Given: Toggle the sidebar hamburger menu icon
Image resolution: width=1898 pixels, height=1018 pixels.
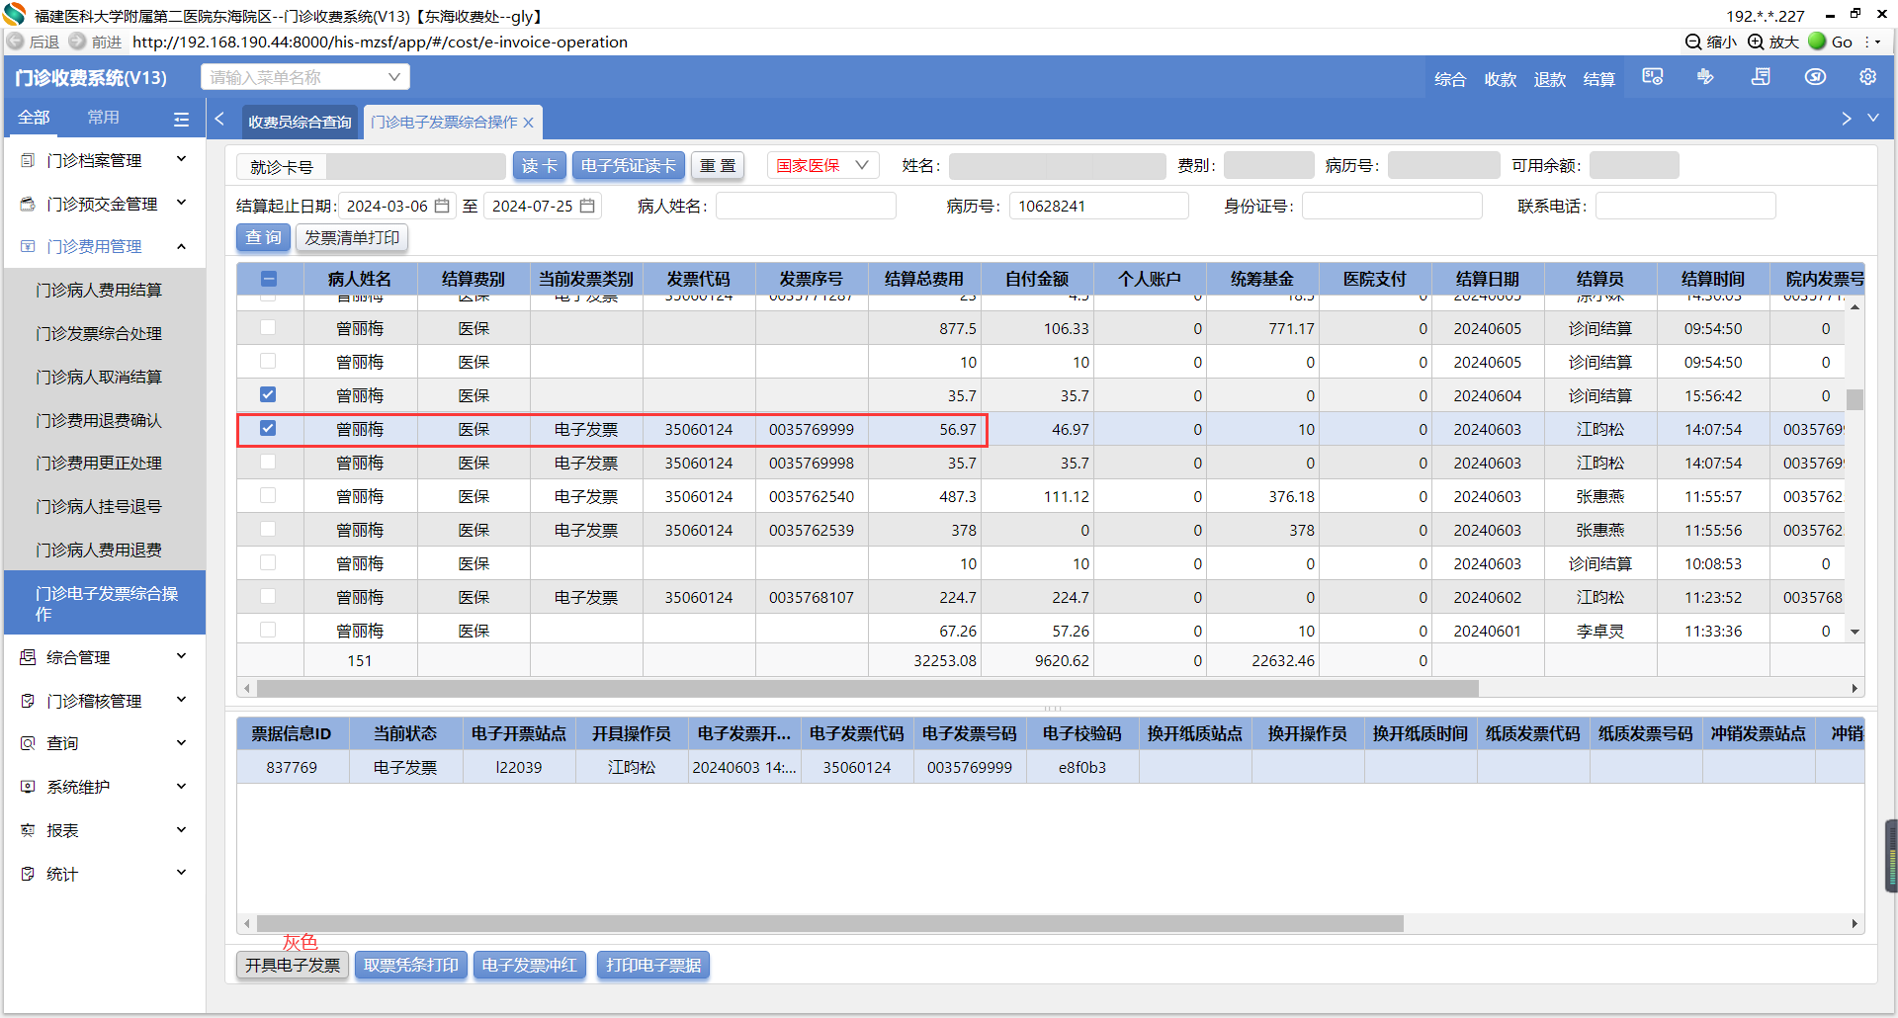Looking at the screenshot, I should pos(181,119).
